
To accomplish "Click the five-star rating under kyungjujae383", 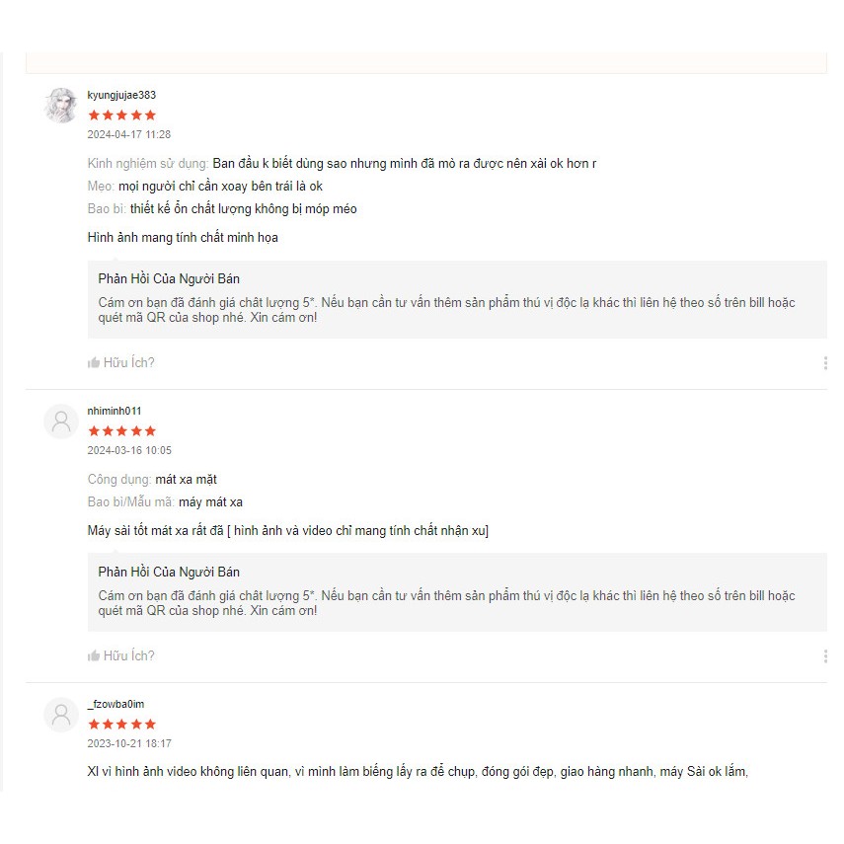I will click(x=122, y=115).
